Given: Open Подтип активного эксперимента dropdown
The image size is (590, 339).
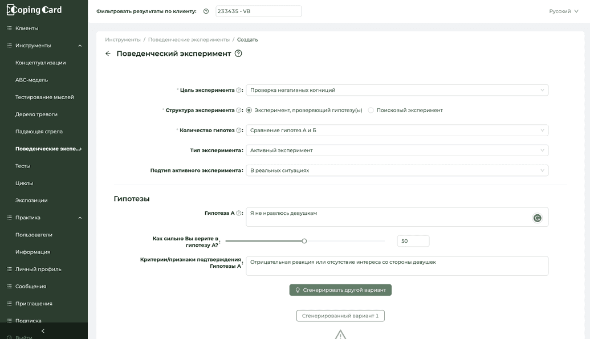Looking at the screenshot, I should coord(397,170).
